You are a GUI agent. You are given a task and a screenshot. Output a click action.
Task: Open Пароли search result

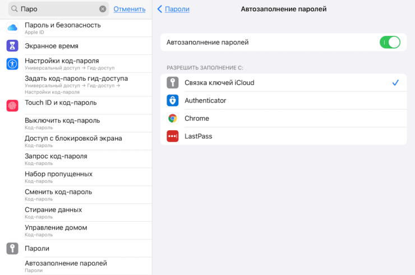click(76, 249)
